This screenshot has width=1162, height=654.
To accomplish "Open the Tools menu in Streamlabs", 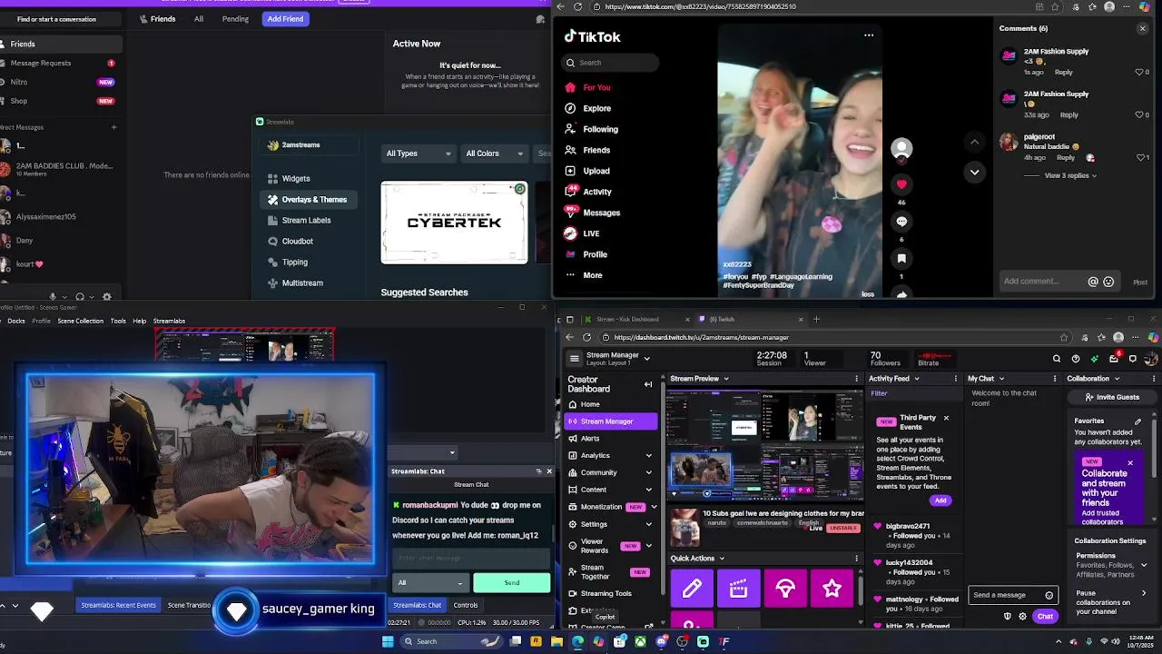I will coord(118,321).
